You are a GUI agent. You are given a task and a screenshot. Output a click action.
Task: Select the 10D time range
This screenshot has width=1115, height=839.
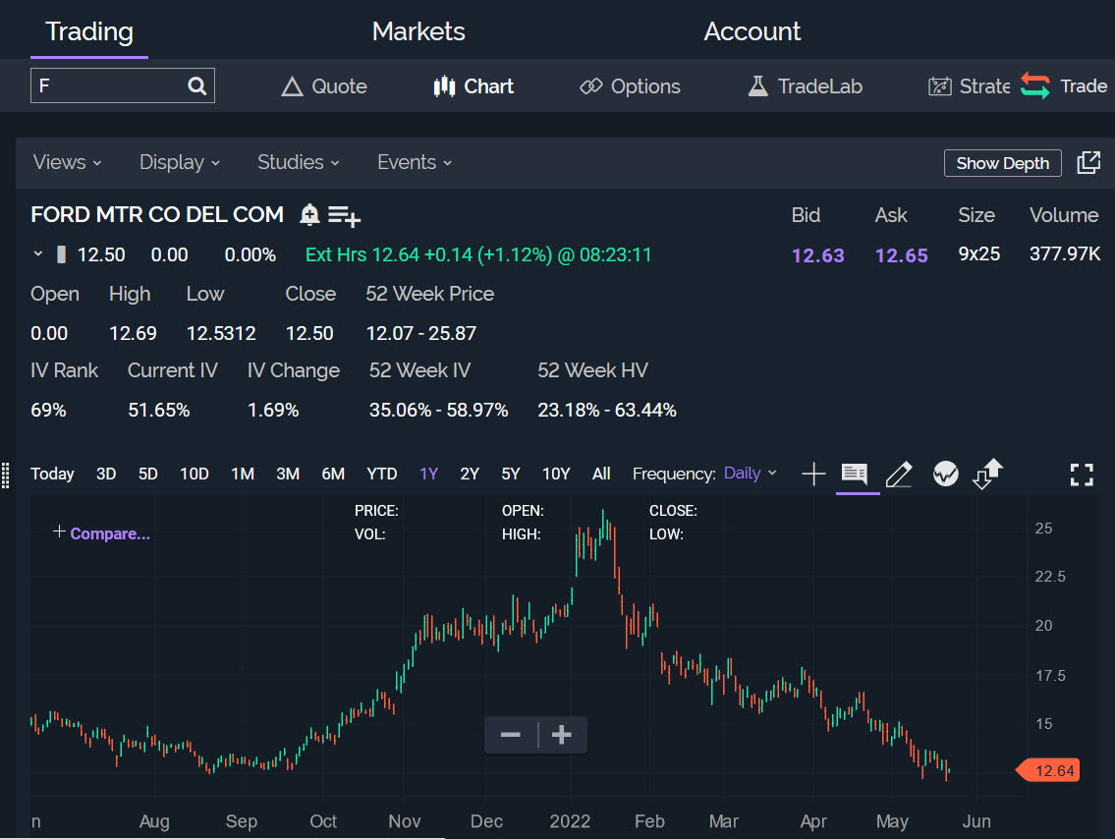coord(195,474)
